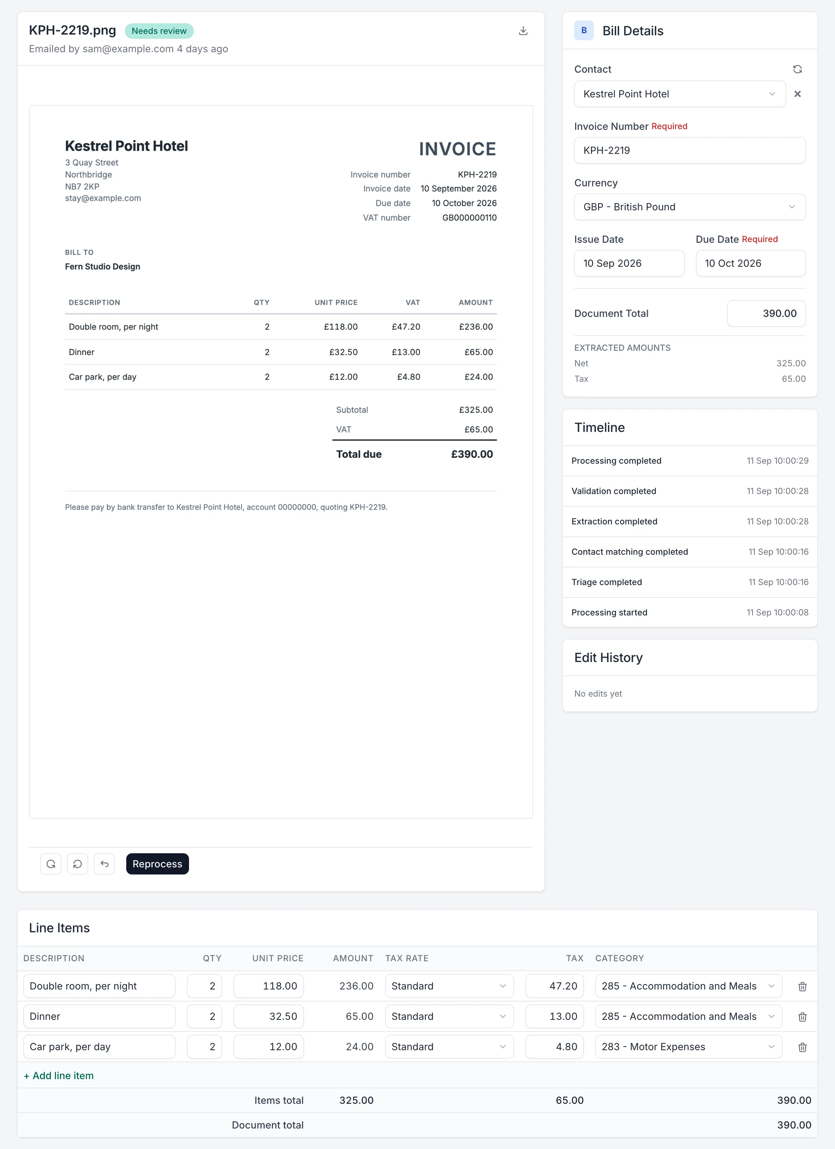Change category of Dinner line
Image resolution: width=835 pixels, height=1149 pixels.
[689, 1016]
